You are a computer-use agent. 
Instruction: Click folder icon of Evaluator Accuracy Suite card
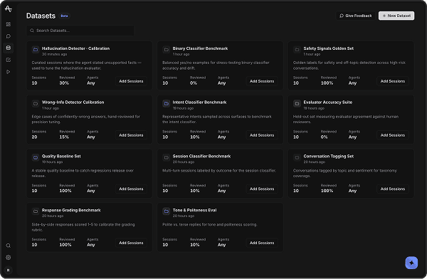[297, 103]
